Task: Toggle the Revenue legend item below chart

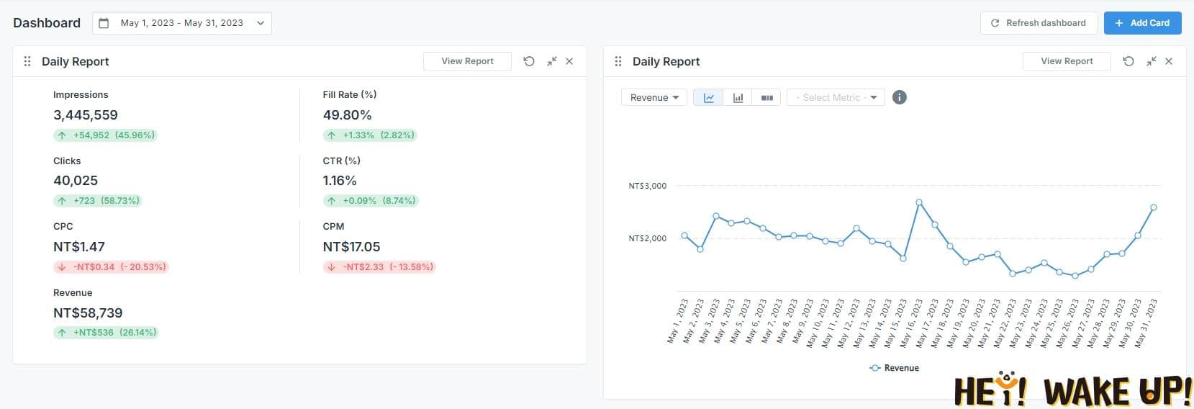Action: (894, 368)
